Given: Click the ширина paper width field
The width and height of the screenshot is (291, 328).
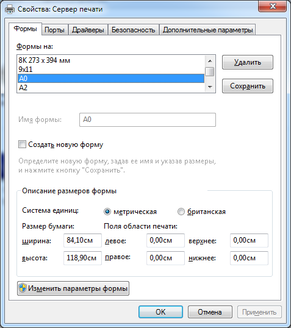Looking at the screenshot, I should pos(82,240).
